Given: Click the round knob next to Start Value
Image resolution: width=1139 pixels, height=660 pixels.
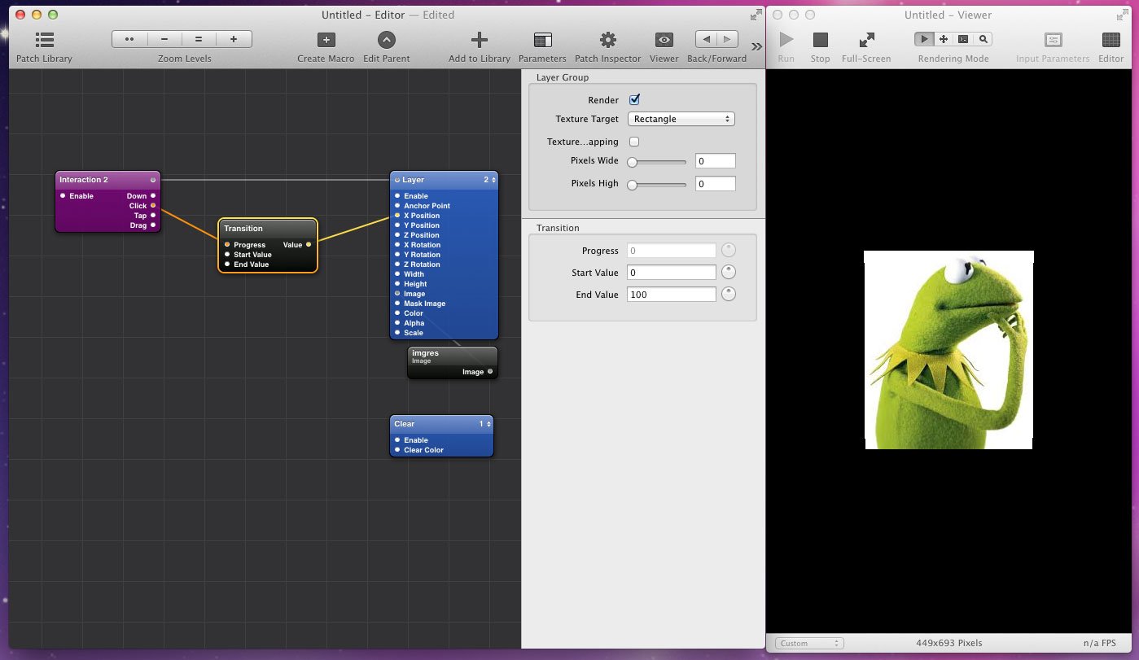Looking at the screenshot, I should pos(729,272).
